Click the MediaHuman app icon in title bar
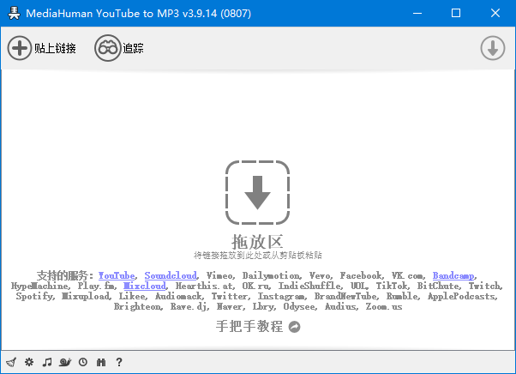This screenshot has width=516, height=374. coord(14,13)
